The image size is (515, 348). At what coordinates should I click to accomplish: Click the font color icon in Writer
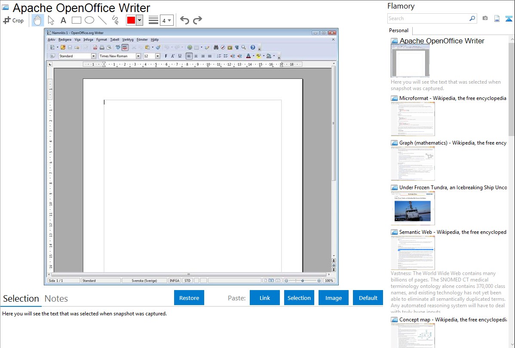pos(248,56)
